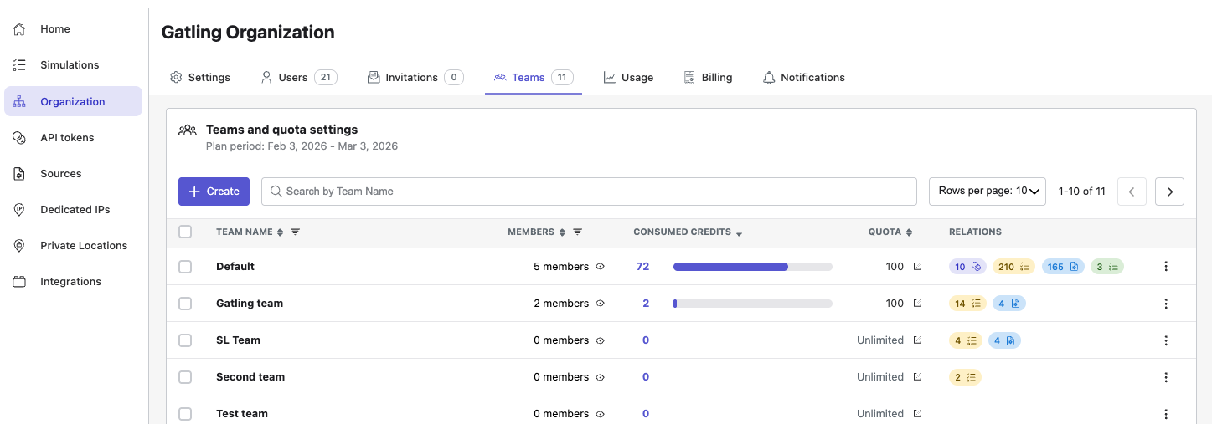Tick the select-all checkbox in table header

[185, 232]
